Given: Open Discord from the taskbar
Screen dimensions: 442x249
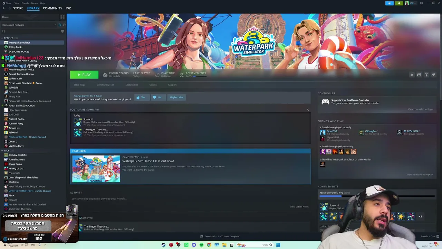Looking at the screenshot, I should [x=194, y=245].
